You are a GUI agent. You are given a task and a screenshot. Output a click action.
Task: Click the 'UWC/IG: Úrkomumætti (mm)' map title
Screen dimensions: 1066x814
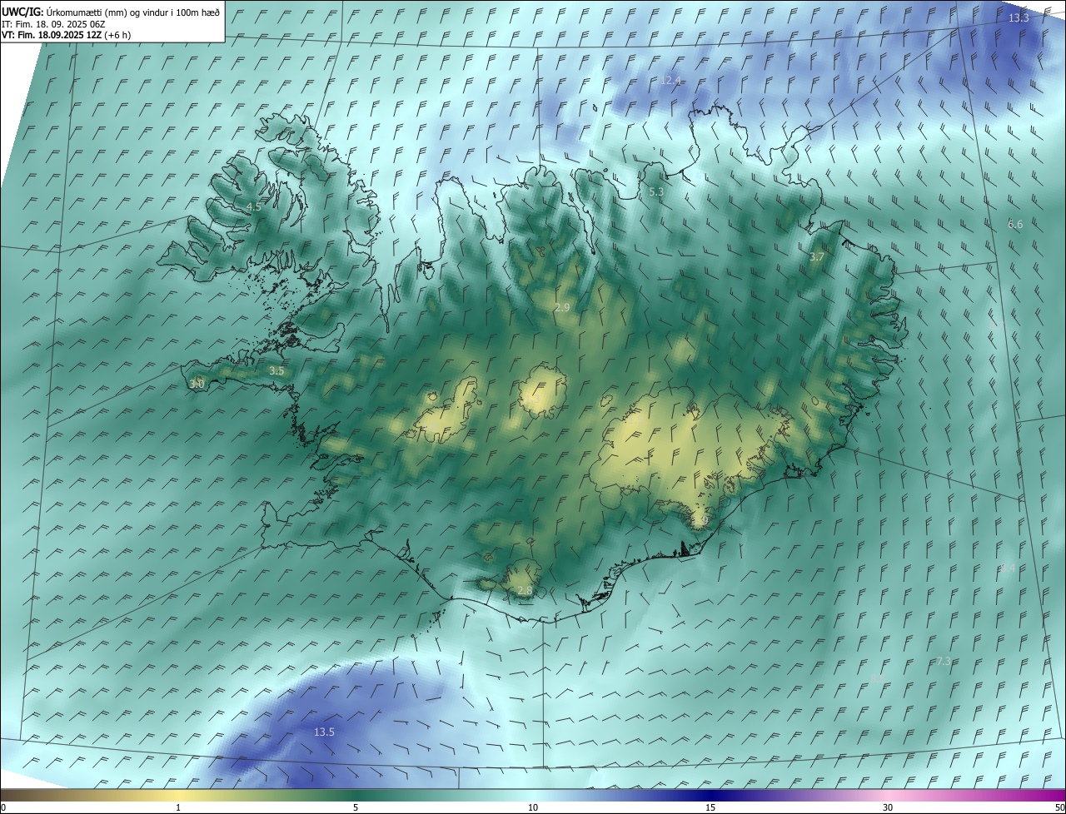(112, 12)
